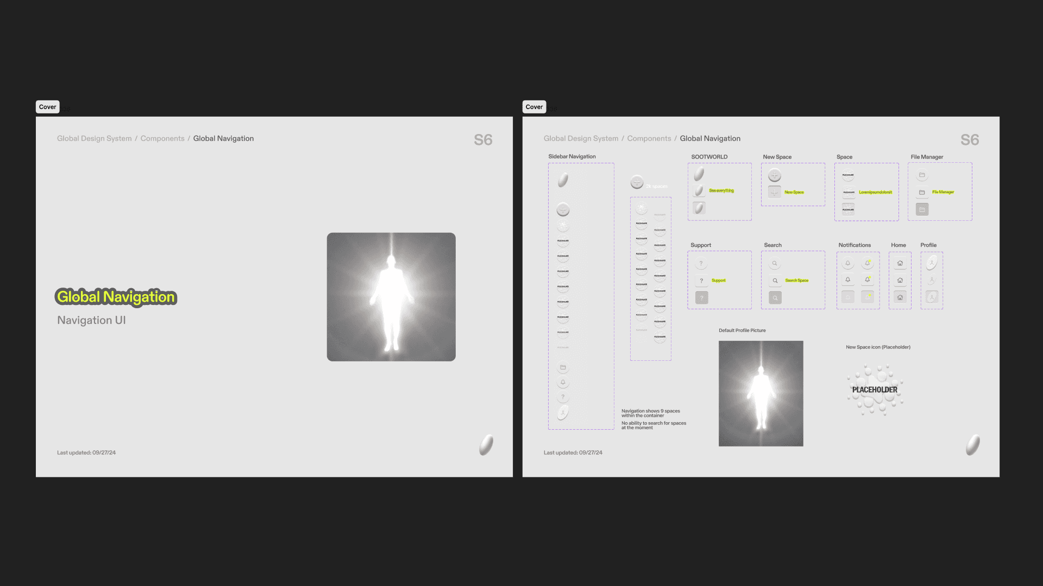Image resolution: width=1043 pixels, height=586 pixels.
Task: Click the top Profile avatar icon
Action: 932,263
